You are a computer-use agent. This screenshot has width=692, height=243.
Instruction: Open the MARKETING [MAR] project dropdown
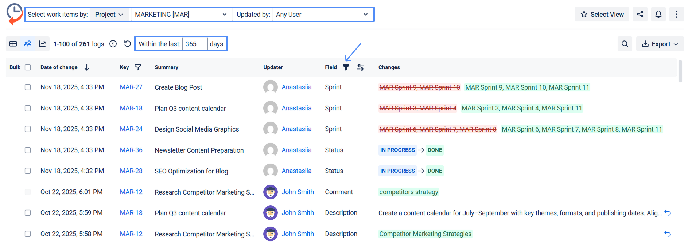181,15
